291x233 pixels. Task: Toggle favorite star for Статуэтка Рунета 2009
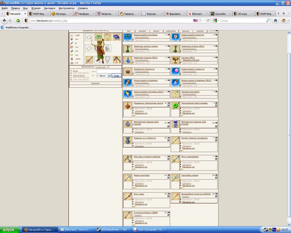(165, 212)
